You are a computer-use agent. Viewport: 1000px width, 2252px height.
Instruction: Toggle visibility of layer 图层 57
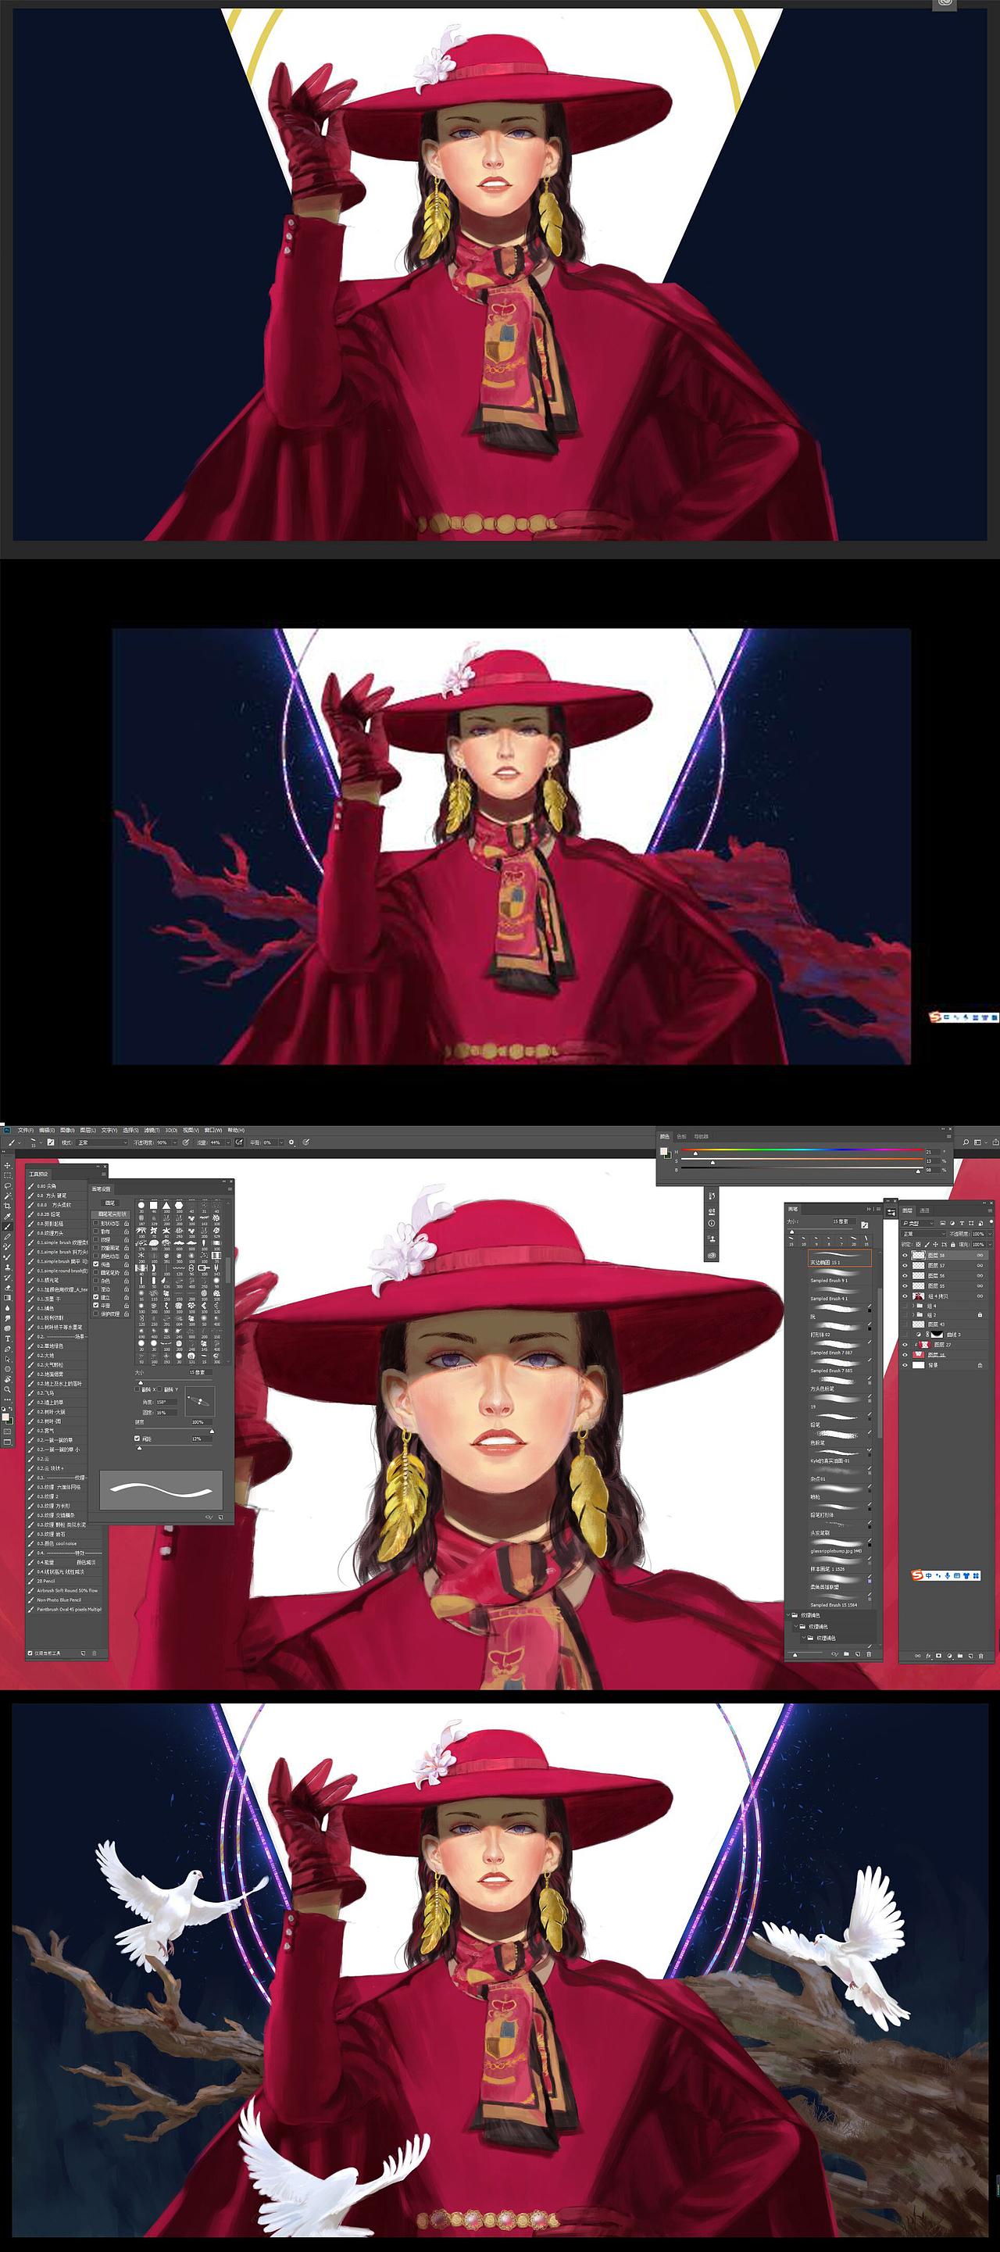point(905,1266)
